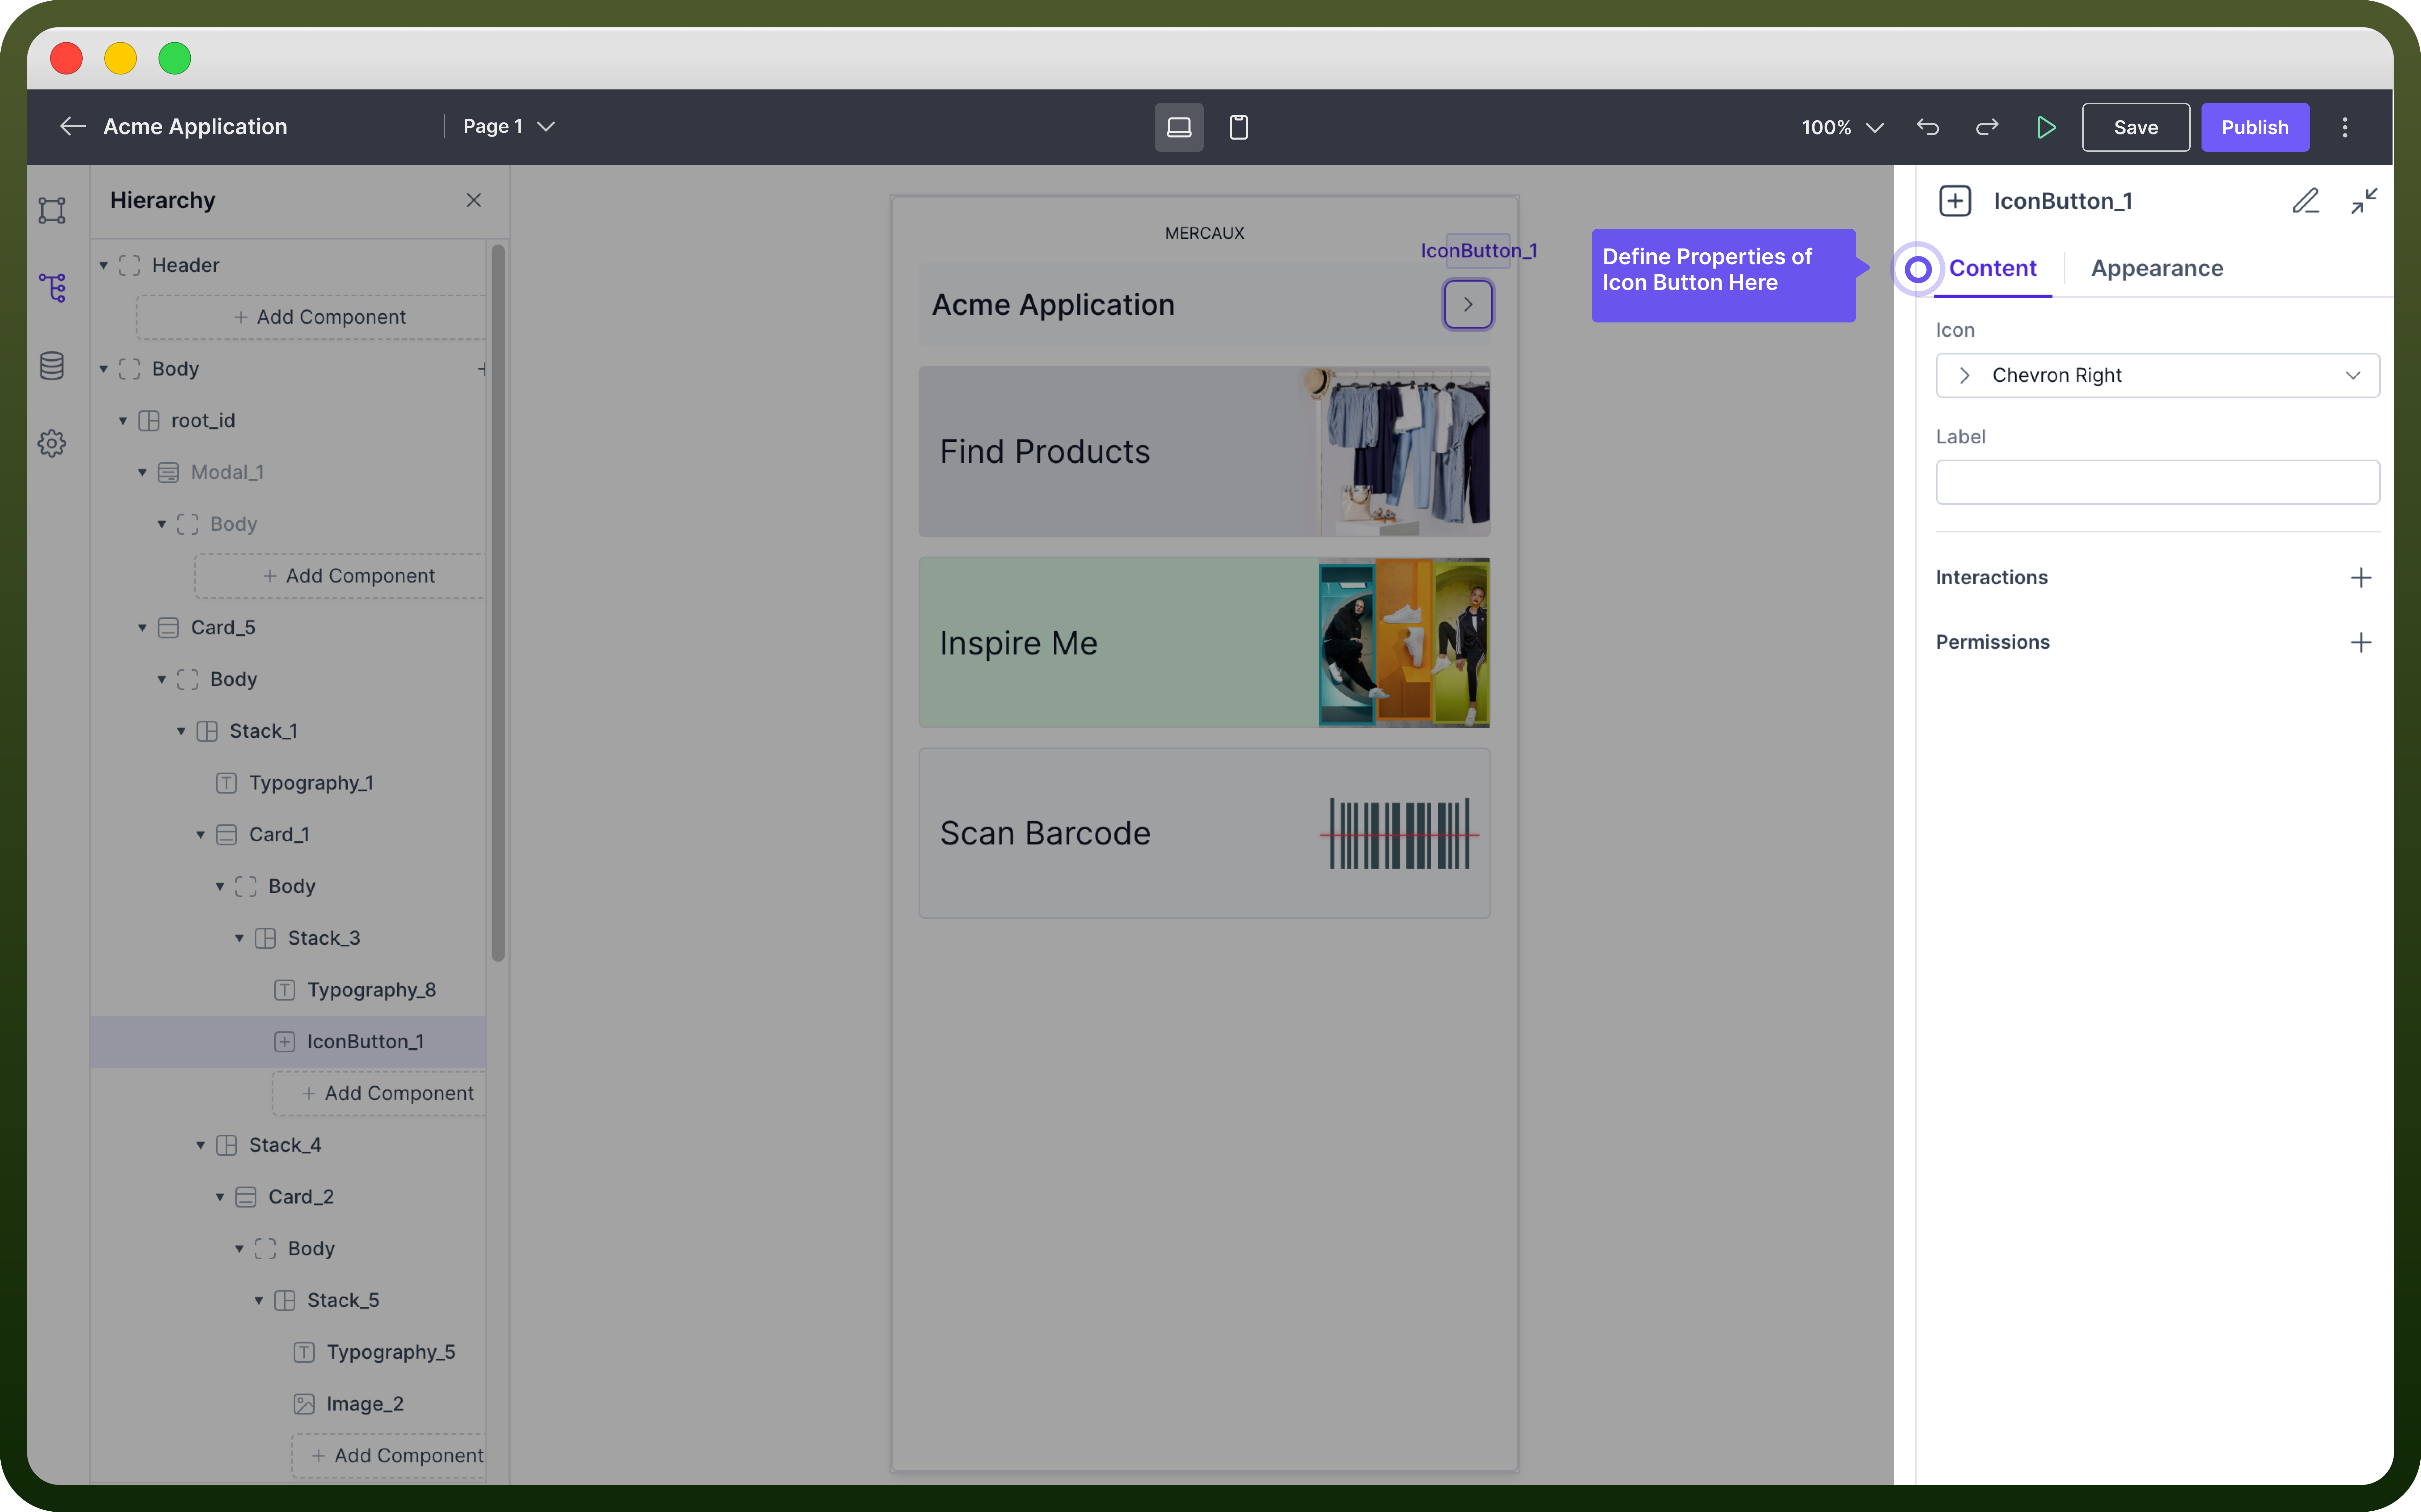Rename IconButton_1 with the pencil icon

[x=2305, y=201]
